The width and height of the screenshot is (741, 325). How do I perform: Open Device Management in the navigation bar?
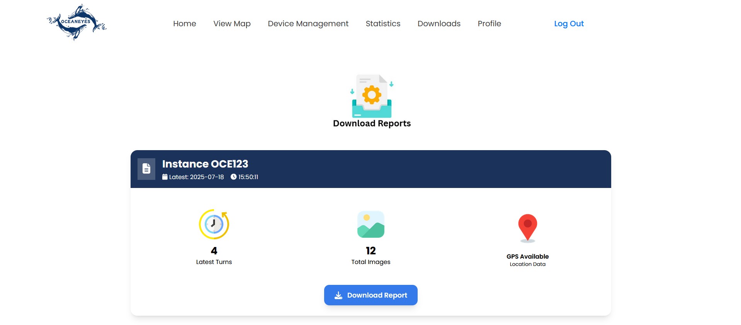(308, 24)
